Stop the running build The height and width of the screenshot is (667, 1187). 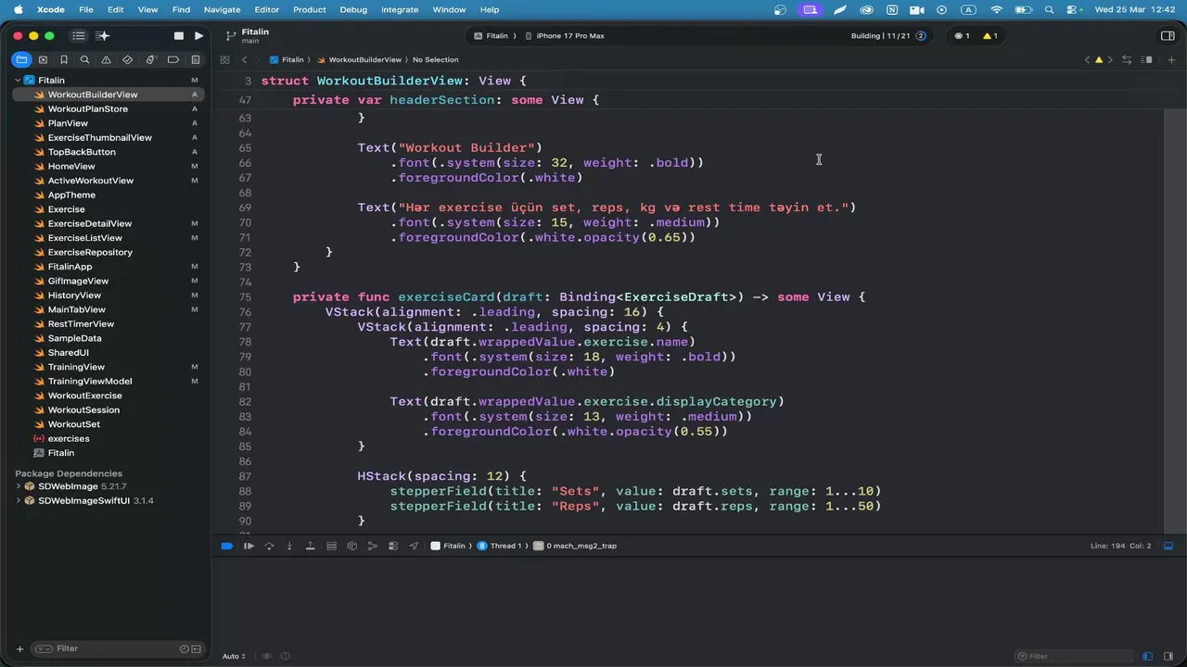point(179,36)
